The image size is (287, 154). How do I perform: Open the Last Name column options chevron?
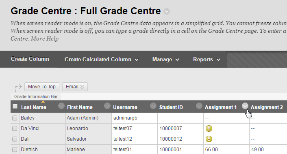[61, 106]
